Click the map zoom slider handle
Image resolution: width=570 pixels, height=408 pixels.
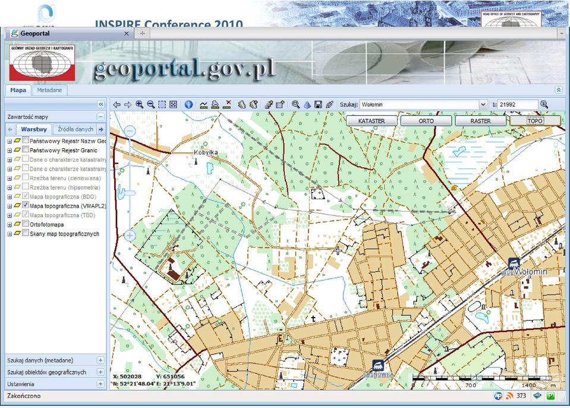[130, 193]
